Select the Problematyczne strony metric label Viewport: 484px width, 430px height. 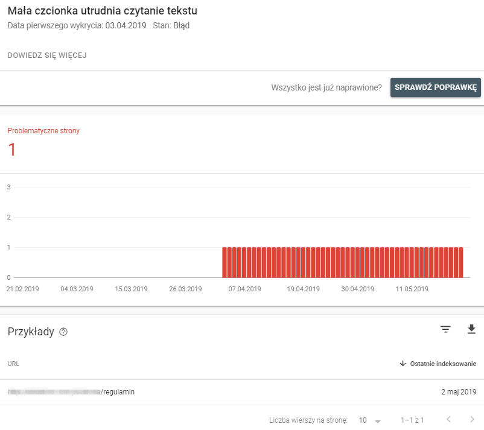pyautogui.click(x=43, y=131)
